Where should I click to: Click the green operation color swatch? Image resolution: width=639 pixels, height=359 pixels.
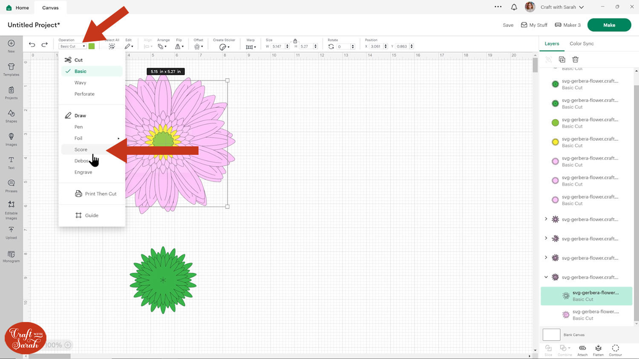(x=92, y=46)
